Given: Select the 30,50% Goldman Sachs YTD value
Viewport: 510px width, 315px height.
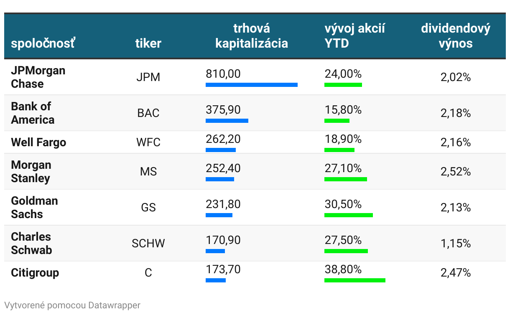Looking at the screenshot, I should pos(343,204).
